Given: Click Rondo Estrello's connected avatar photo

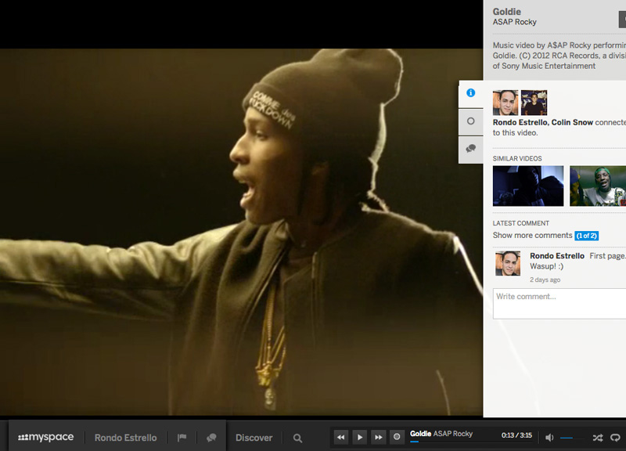Looking at the screenshot, I should tap(505, 103).
